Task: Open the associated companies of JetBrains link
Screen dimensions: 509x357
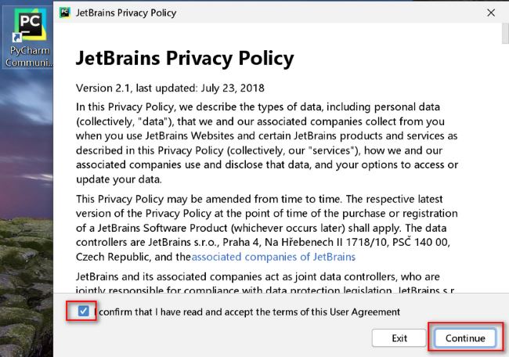Action: 273,257
